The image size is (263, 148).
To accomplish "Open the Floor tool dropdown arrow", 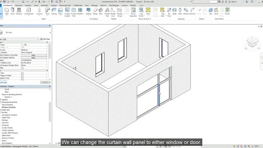I will pyautogui.click(x=60, y=16).
